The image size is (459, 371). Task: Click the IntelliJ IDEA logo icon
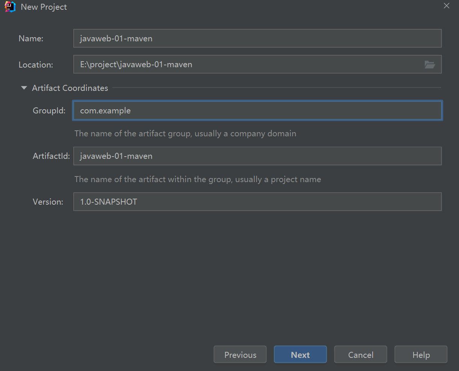point(10,7)
